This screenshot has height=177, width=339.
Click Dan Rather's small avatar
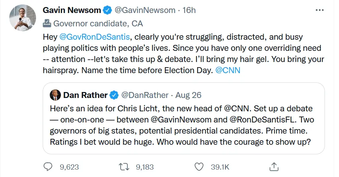(55, 95)
